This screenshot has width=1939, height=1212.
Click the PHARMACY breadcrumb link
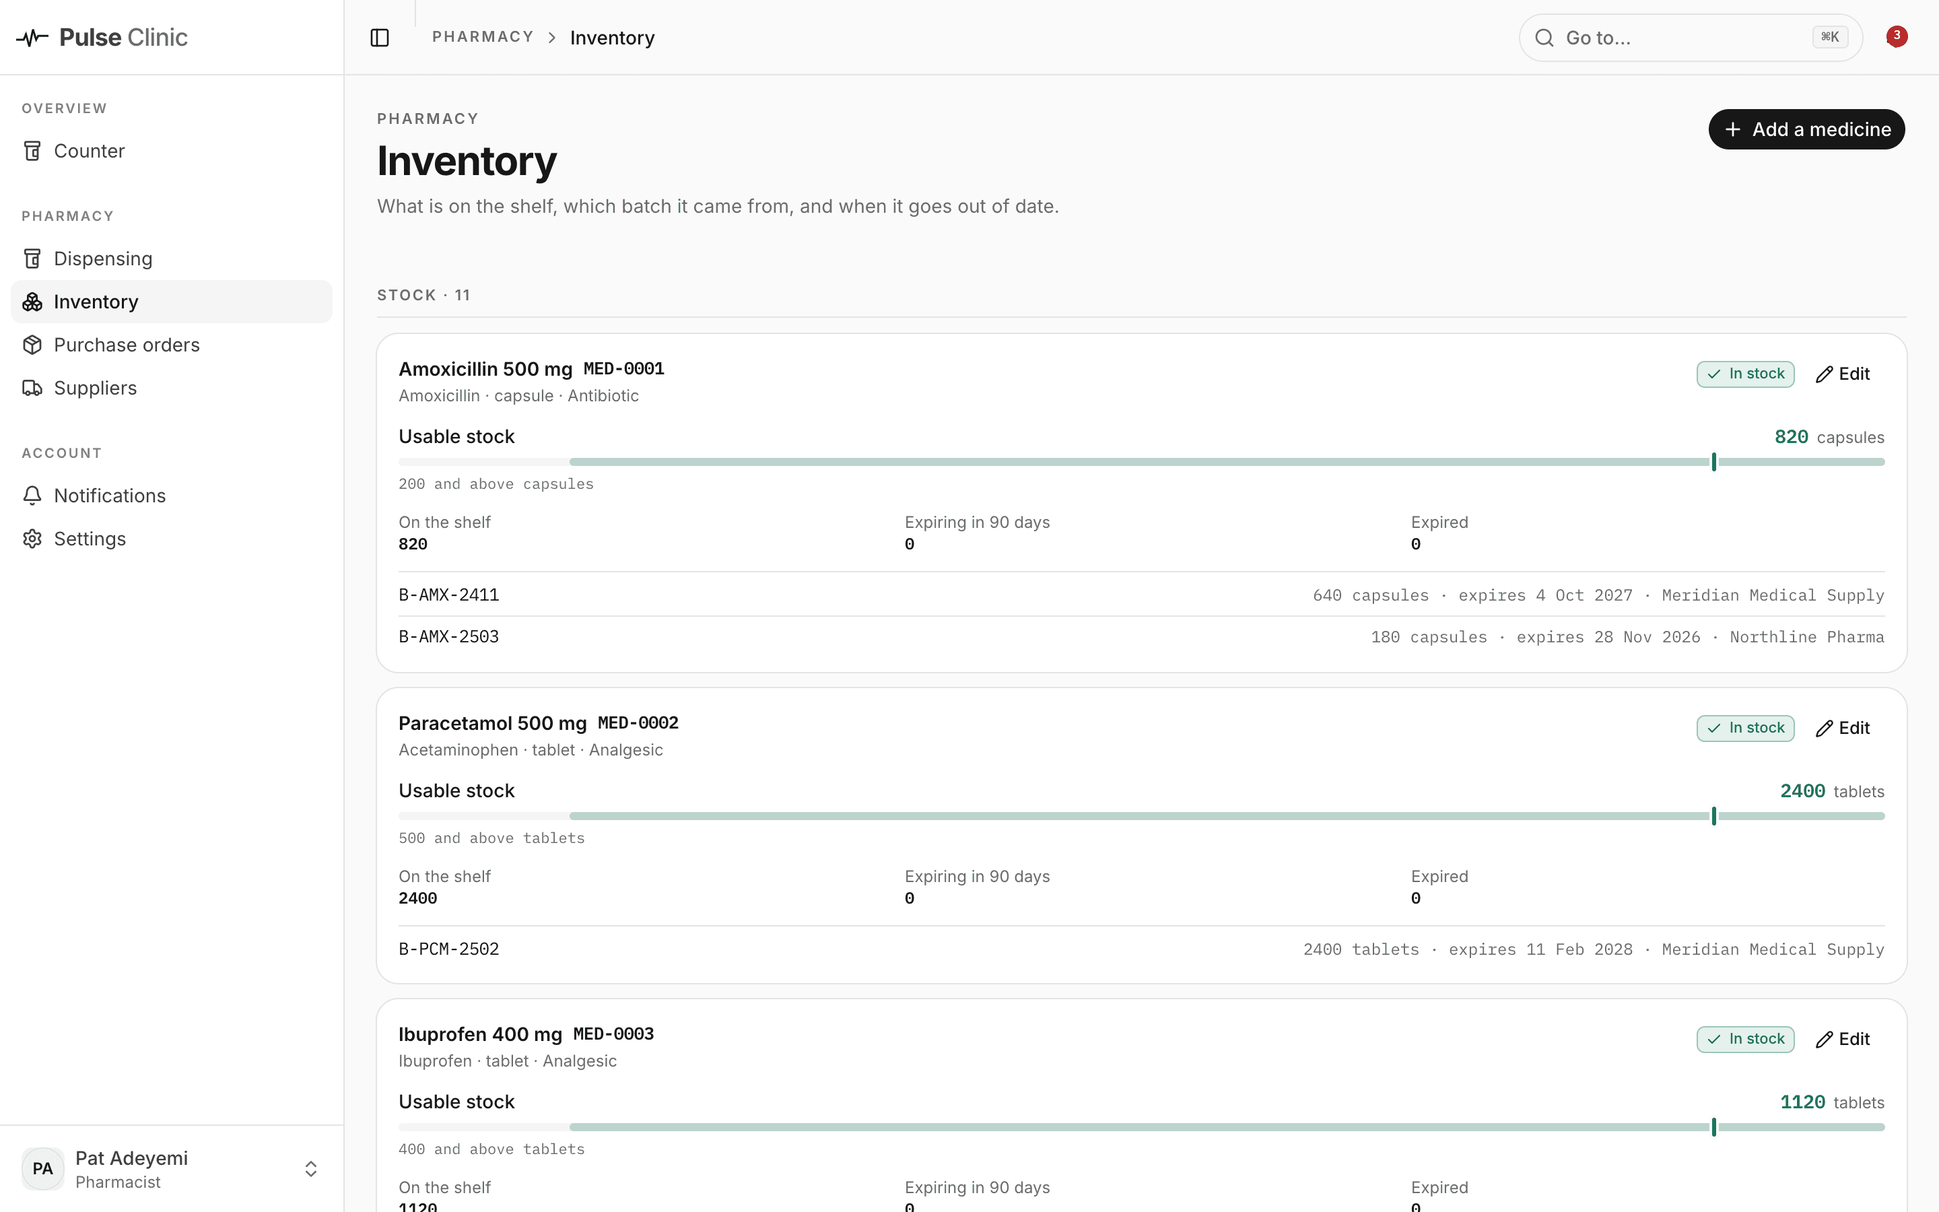482,37
